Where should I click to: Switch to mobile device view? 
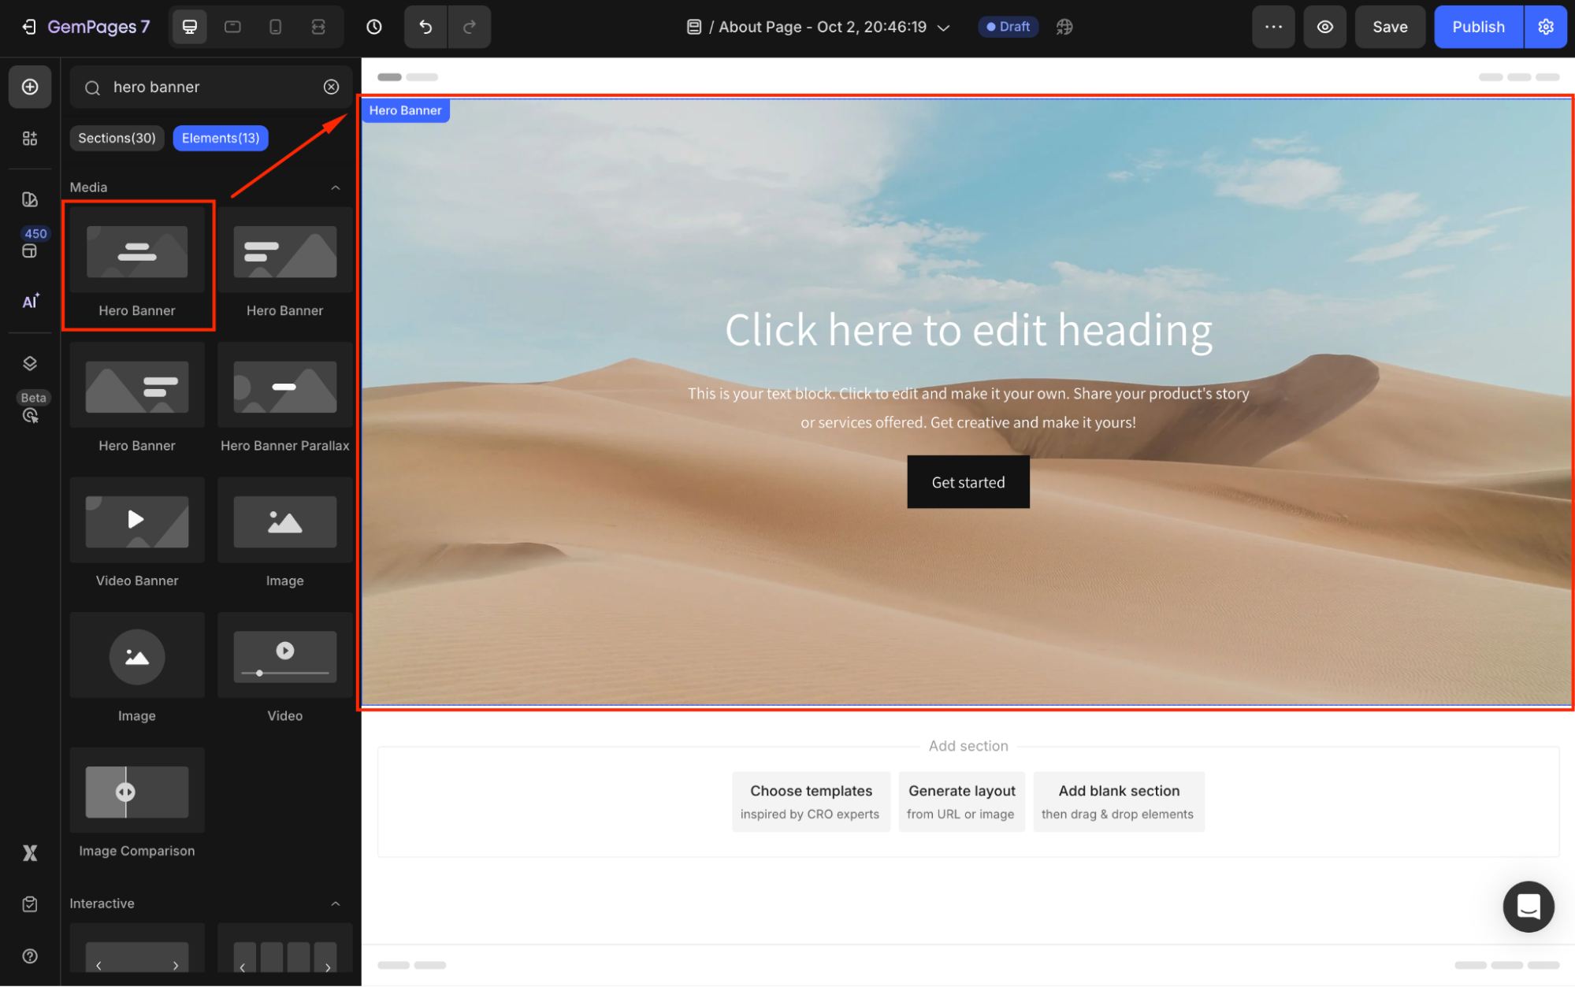tap(275, 27)
